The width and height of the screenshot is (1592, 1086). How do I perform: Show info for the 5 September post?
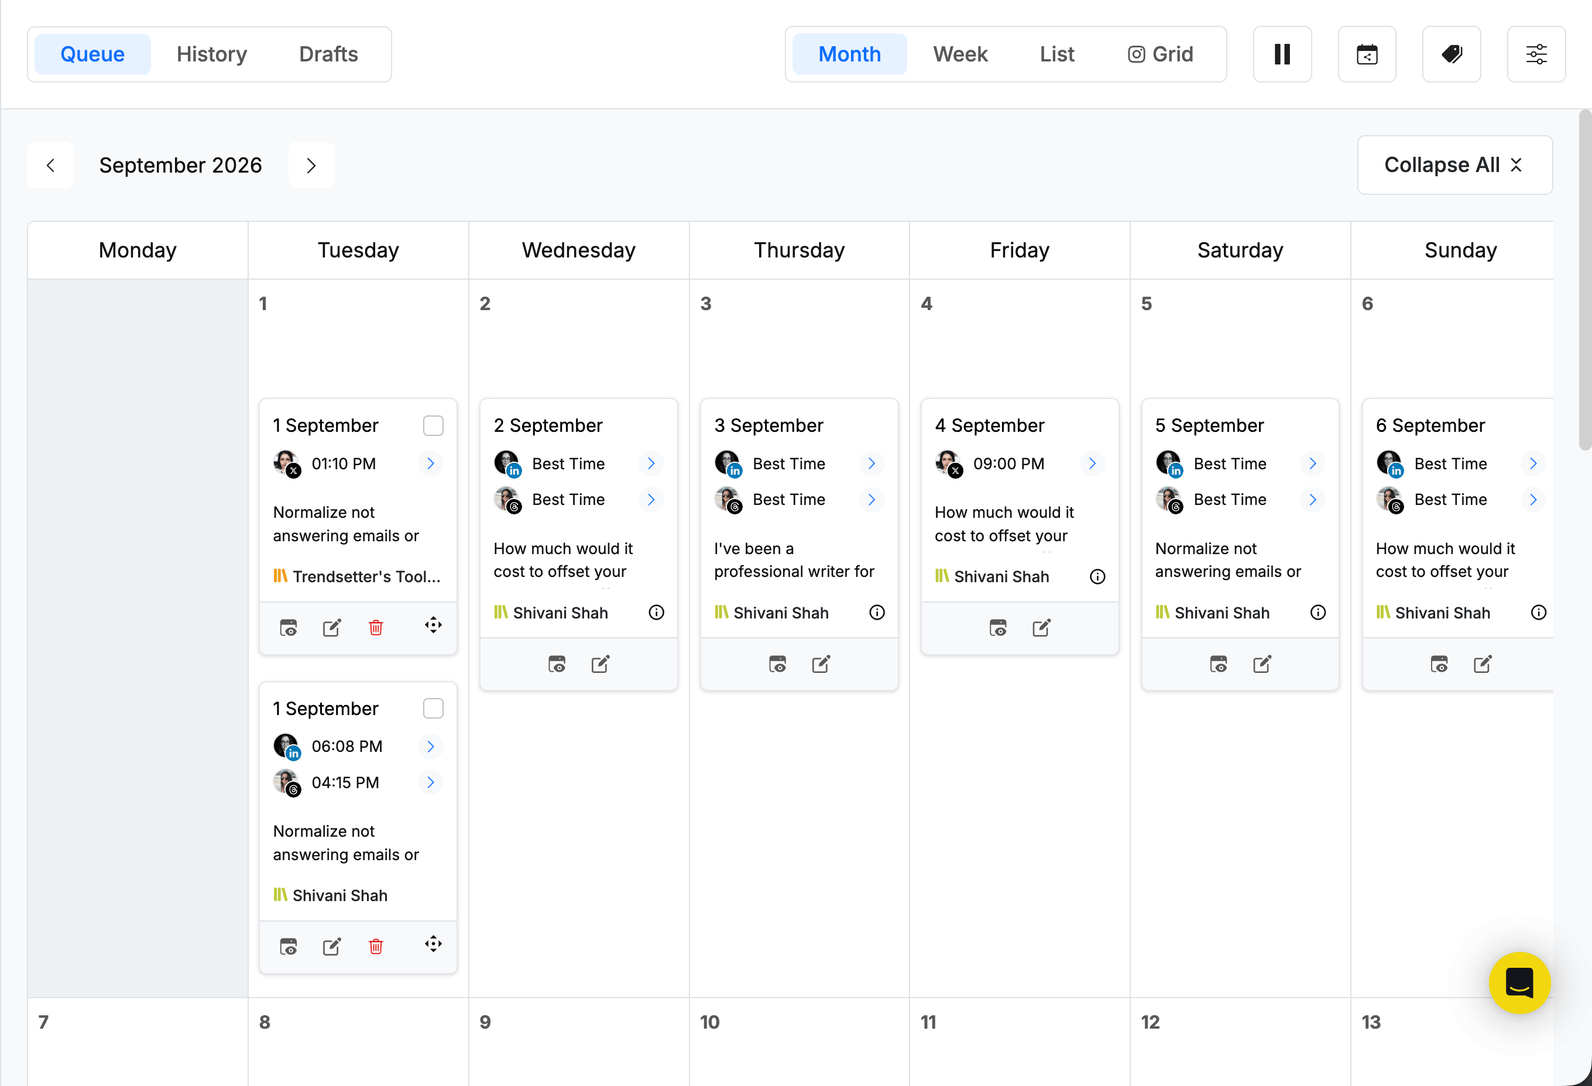[1318, 613]
